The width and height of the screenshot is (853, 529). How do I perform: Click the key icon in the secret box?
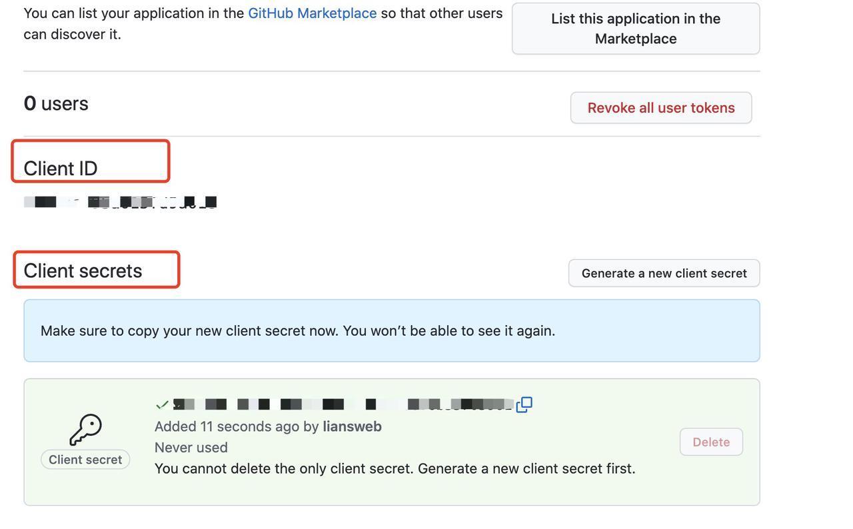(85, 430)
